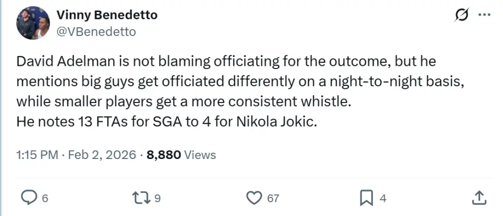Repost this tweet using the arrows icon
Screen dimensions: 503x216
[x=140, y=198]
